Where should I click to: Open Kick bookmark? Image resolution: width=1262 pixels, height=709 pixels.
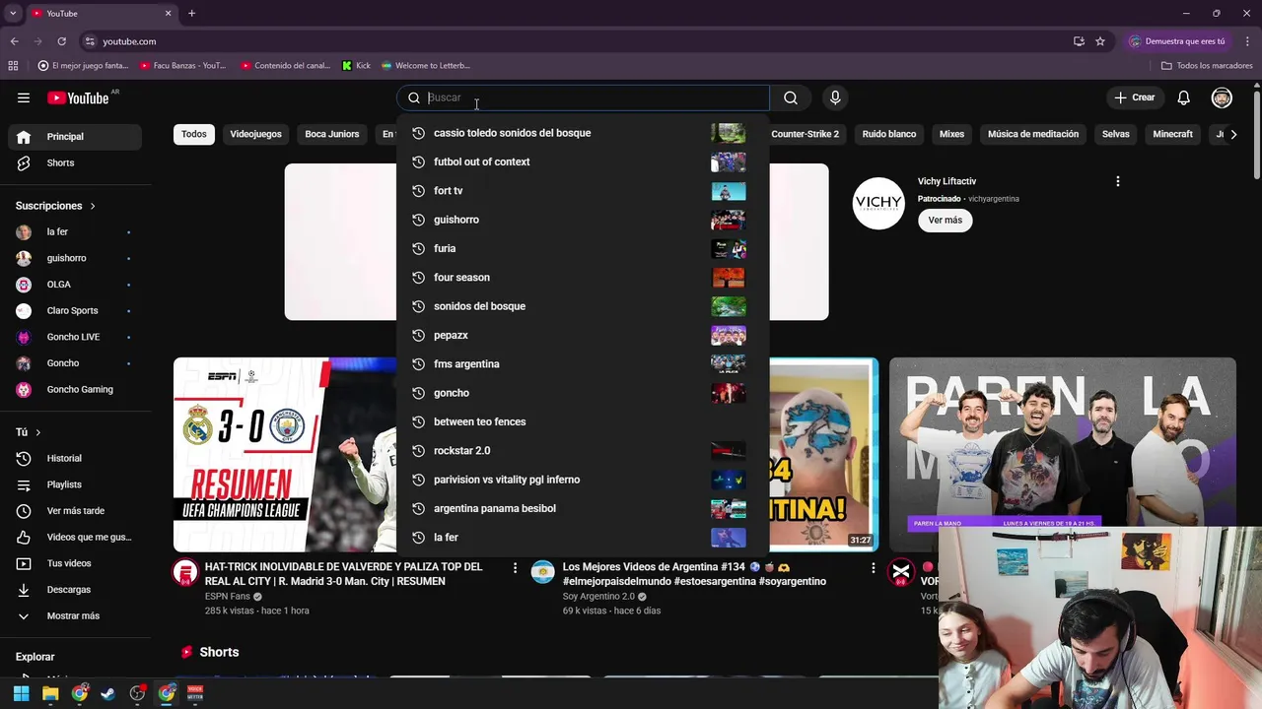pos(357,66)
